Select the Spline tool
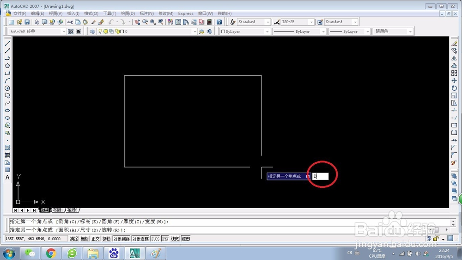The width and height of the screenshot is (462, 260). (7, 103)
